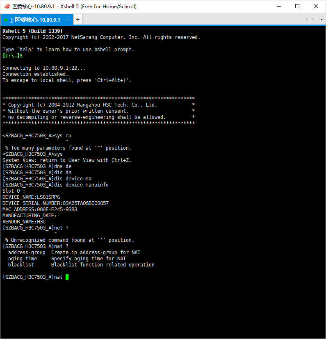
Task: Click the '<SZBACG_H3C7503_A>sys cu' command line
Action: tap(37, 136)
